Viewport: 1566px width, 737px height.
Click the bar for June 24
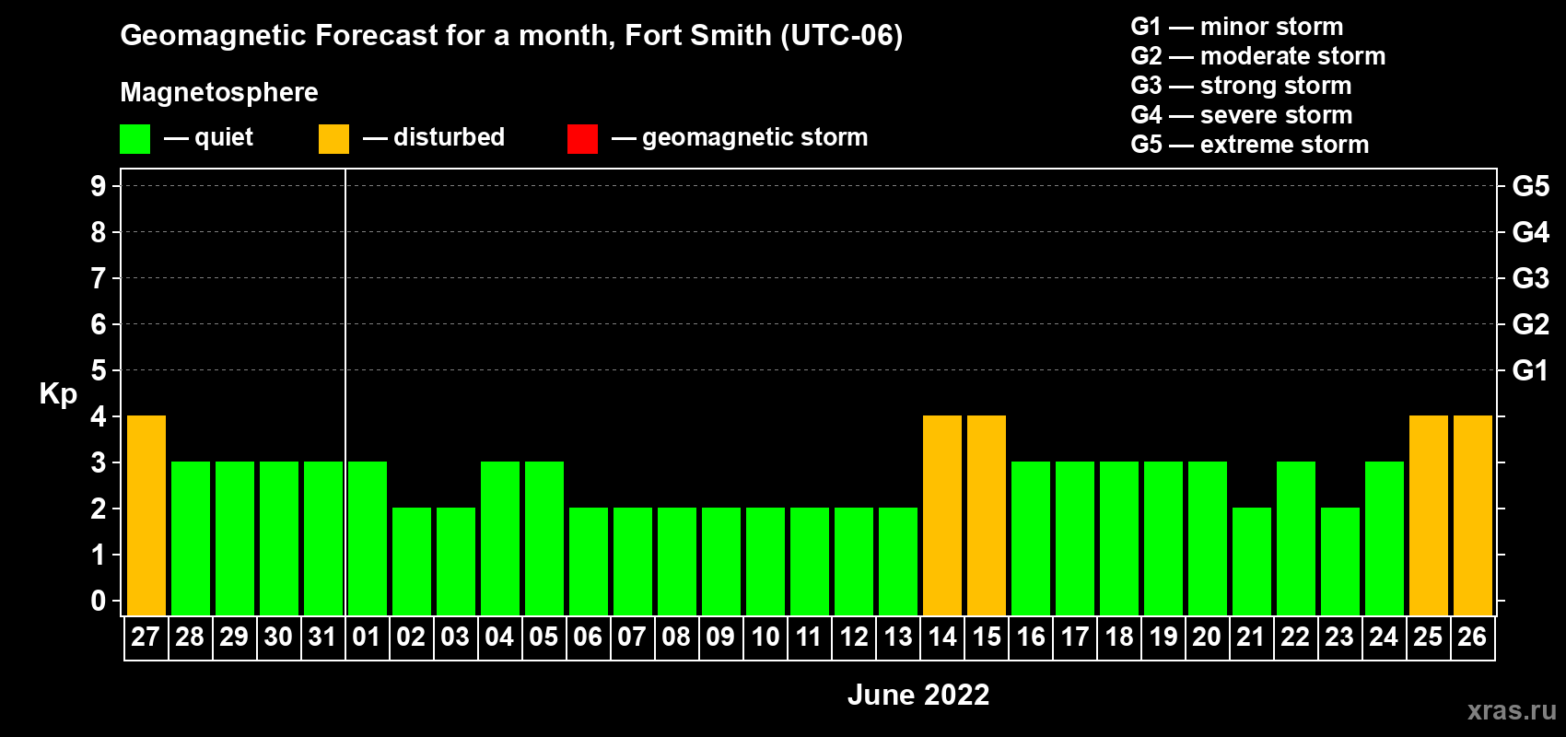pos(1385,538)
